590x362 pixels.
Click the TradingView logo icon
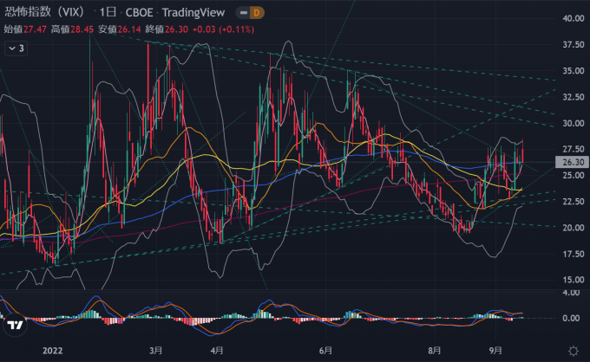(x=15, y=325)
